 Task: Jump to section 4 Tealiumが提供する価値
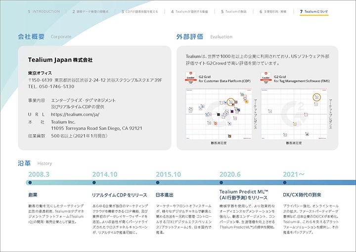point(189,11)
